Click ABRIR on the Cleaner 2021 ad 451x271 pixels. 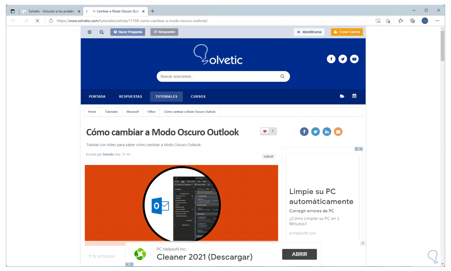point(300,254)
